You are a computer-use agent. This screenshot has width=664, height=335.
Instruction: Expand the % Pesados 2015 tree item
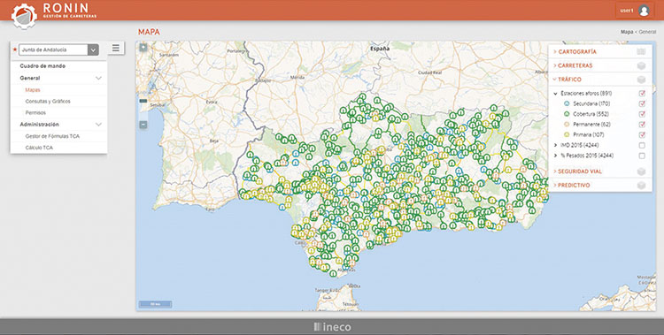click(x=556, y=156)
